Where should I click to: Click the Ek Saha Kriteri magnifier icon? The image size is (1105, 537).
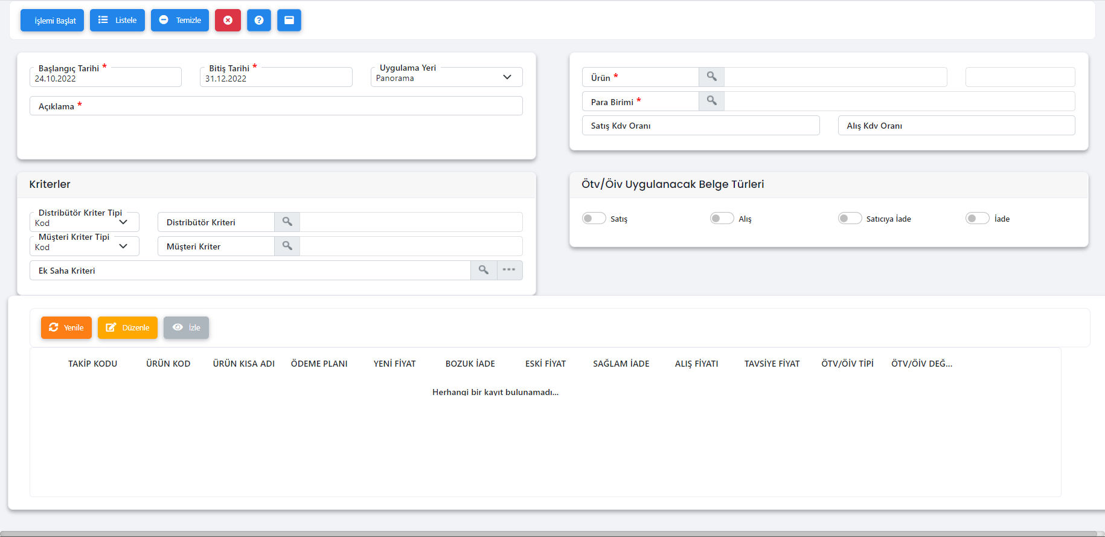(484, 270)
